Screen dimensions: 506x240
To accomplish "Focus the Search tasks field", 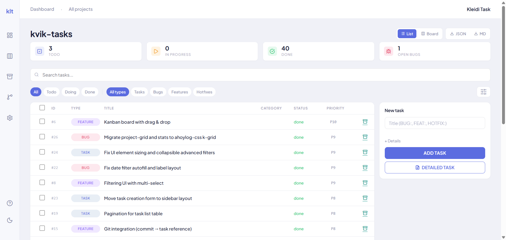I will [260, 75].
